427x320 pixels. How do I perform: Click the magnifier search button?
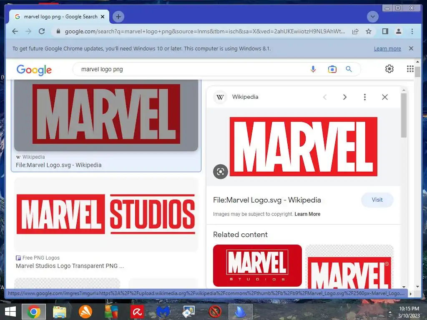349,69
